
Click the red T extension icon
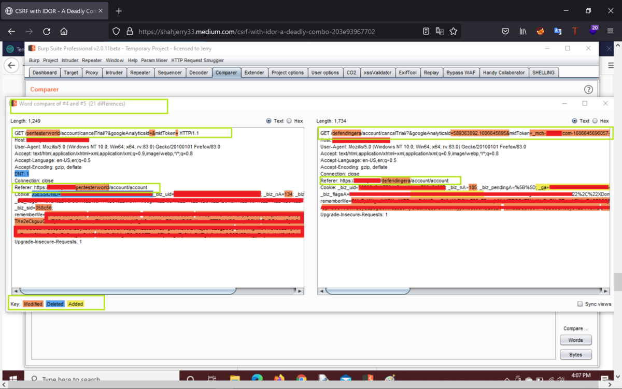point(575,32)
